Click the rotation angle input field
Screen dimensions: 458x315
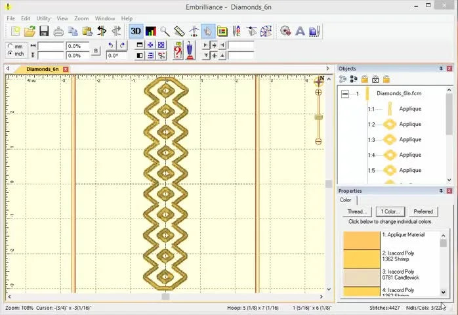tap(117, 55)
